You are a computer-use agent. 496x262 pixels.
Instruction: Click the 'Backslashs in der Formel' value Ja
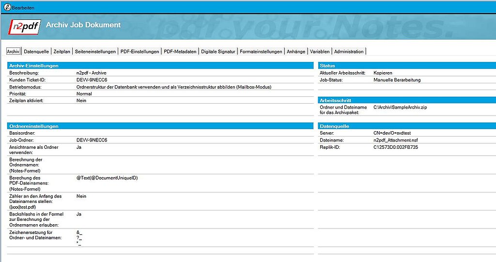tap(79, 214)
